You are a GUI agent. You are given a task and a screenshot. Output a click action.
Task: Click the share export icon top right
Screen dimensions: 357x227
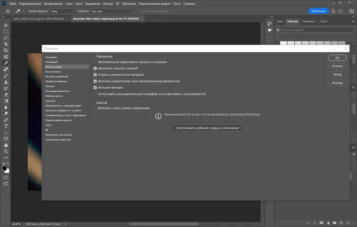pos(352,11)
